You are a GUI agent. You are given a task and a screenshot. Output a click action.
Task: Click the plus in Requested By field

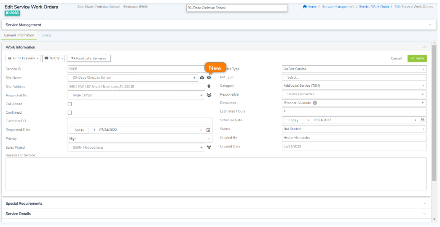[x=201, y=95]
